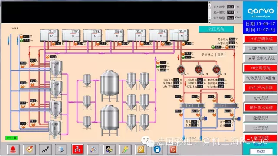Click the 室外湿度 value 34.4
This screenshot has height=156, width=278.
coord(231,13)
